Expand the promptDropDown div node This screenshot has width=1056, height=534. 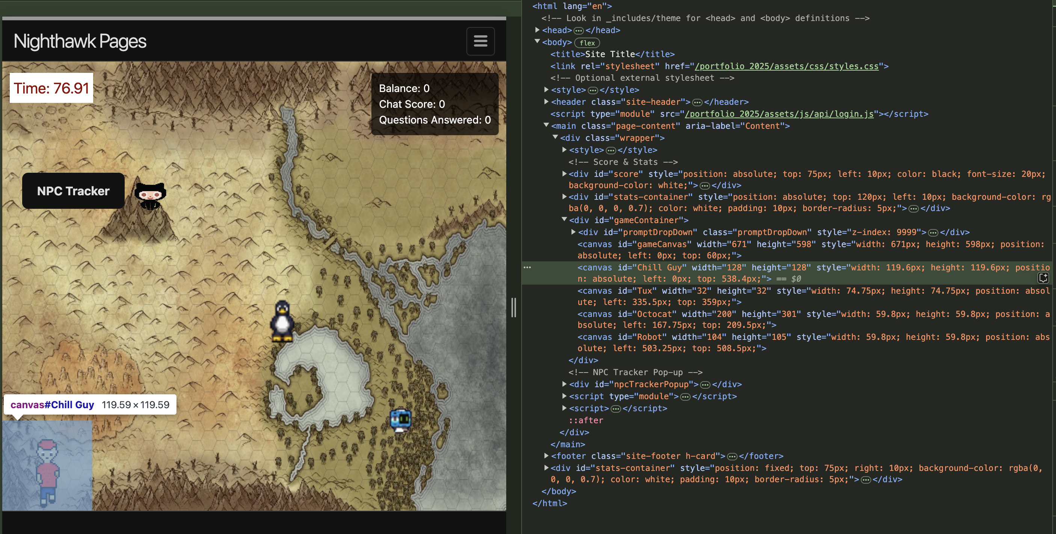[x=573, y=232]
